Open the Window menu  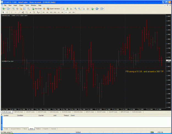(34, 5)
